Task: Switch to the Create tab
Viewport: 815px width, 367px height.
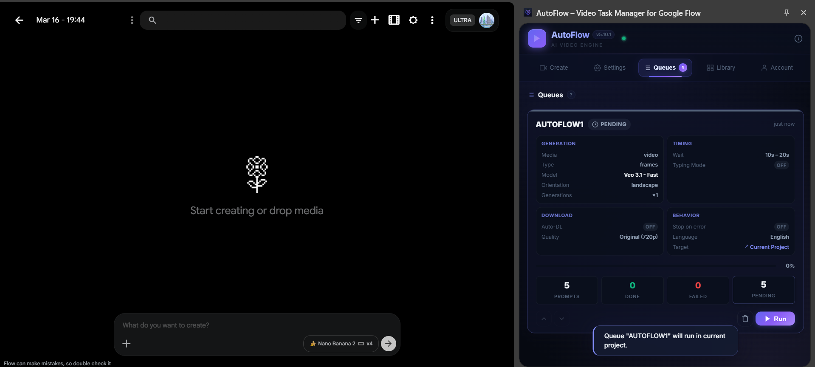Action: tap(554, 68)
